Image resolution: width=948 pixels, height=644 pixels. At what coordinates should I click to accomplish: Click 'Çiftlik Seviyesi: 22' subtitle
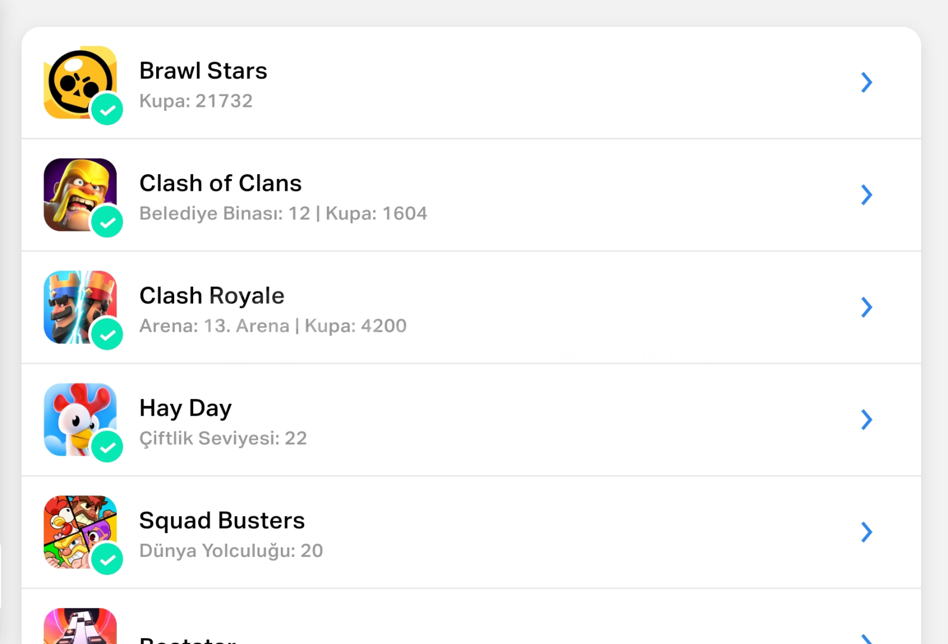point(223,438)
